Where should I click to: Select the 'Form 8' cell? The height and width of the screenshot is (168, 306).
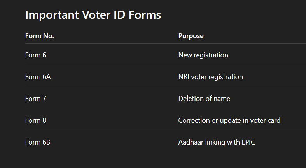pos(36,120)
